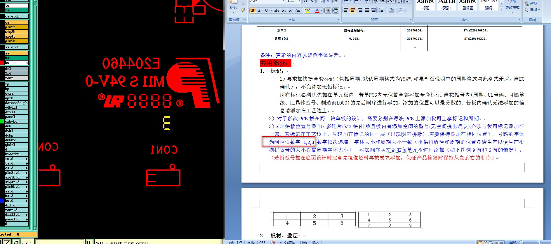The image size is (551, 244).
Task: Click page count 页面: 1/7 in status bar
Action: (x=235, y=242)
